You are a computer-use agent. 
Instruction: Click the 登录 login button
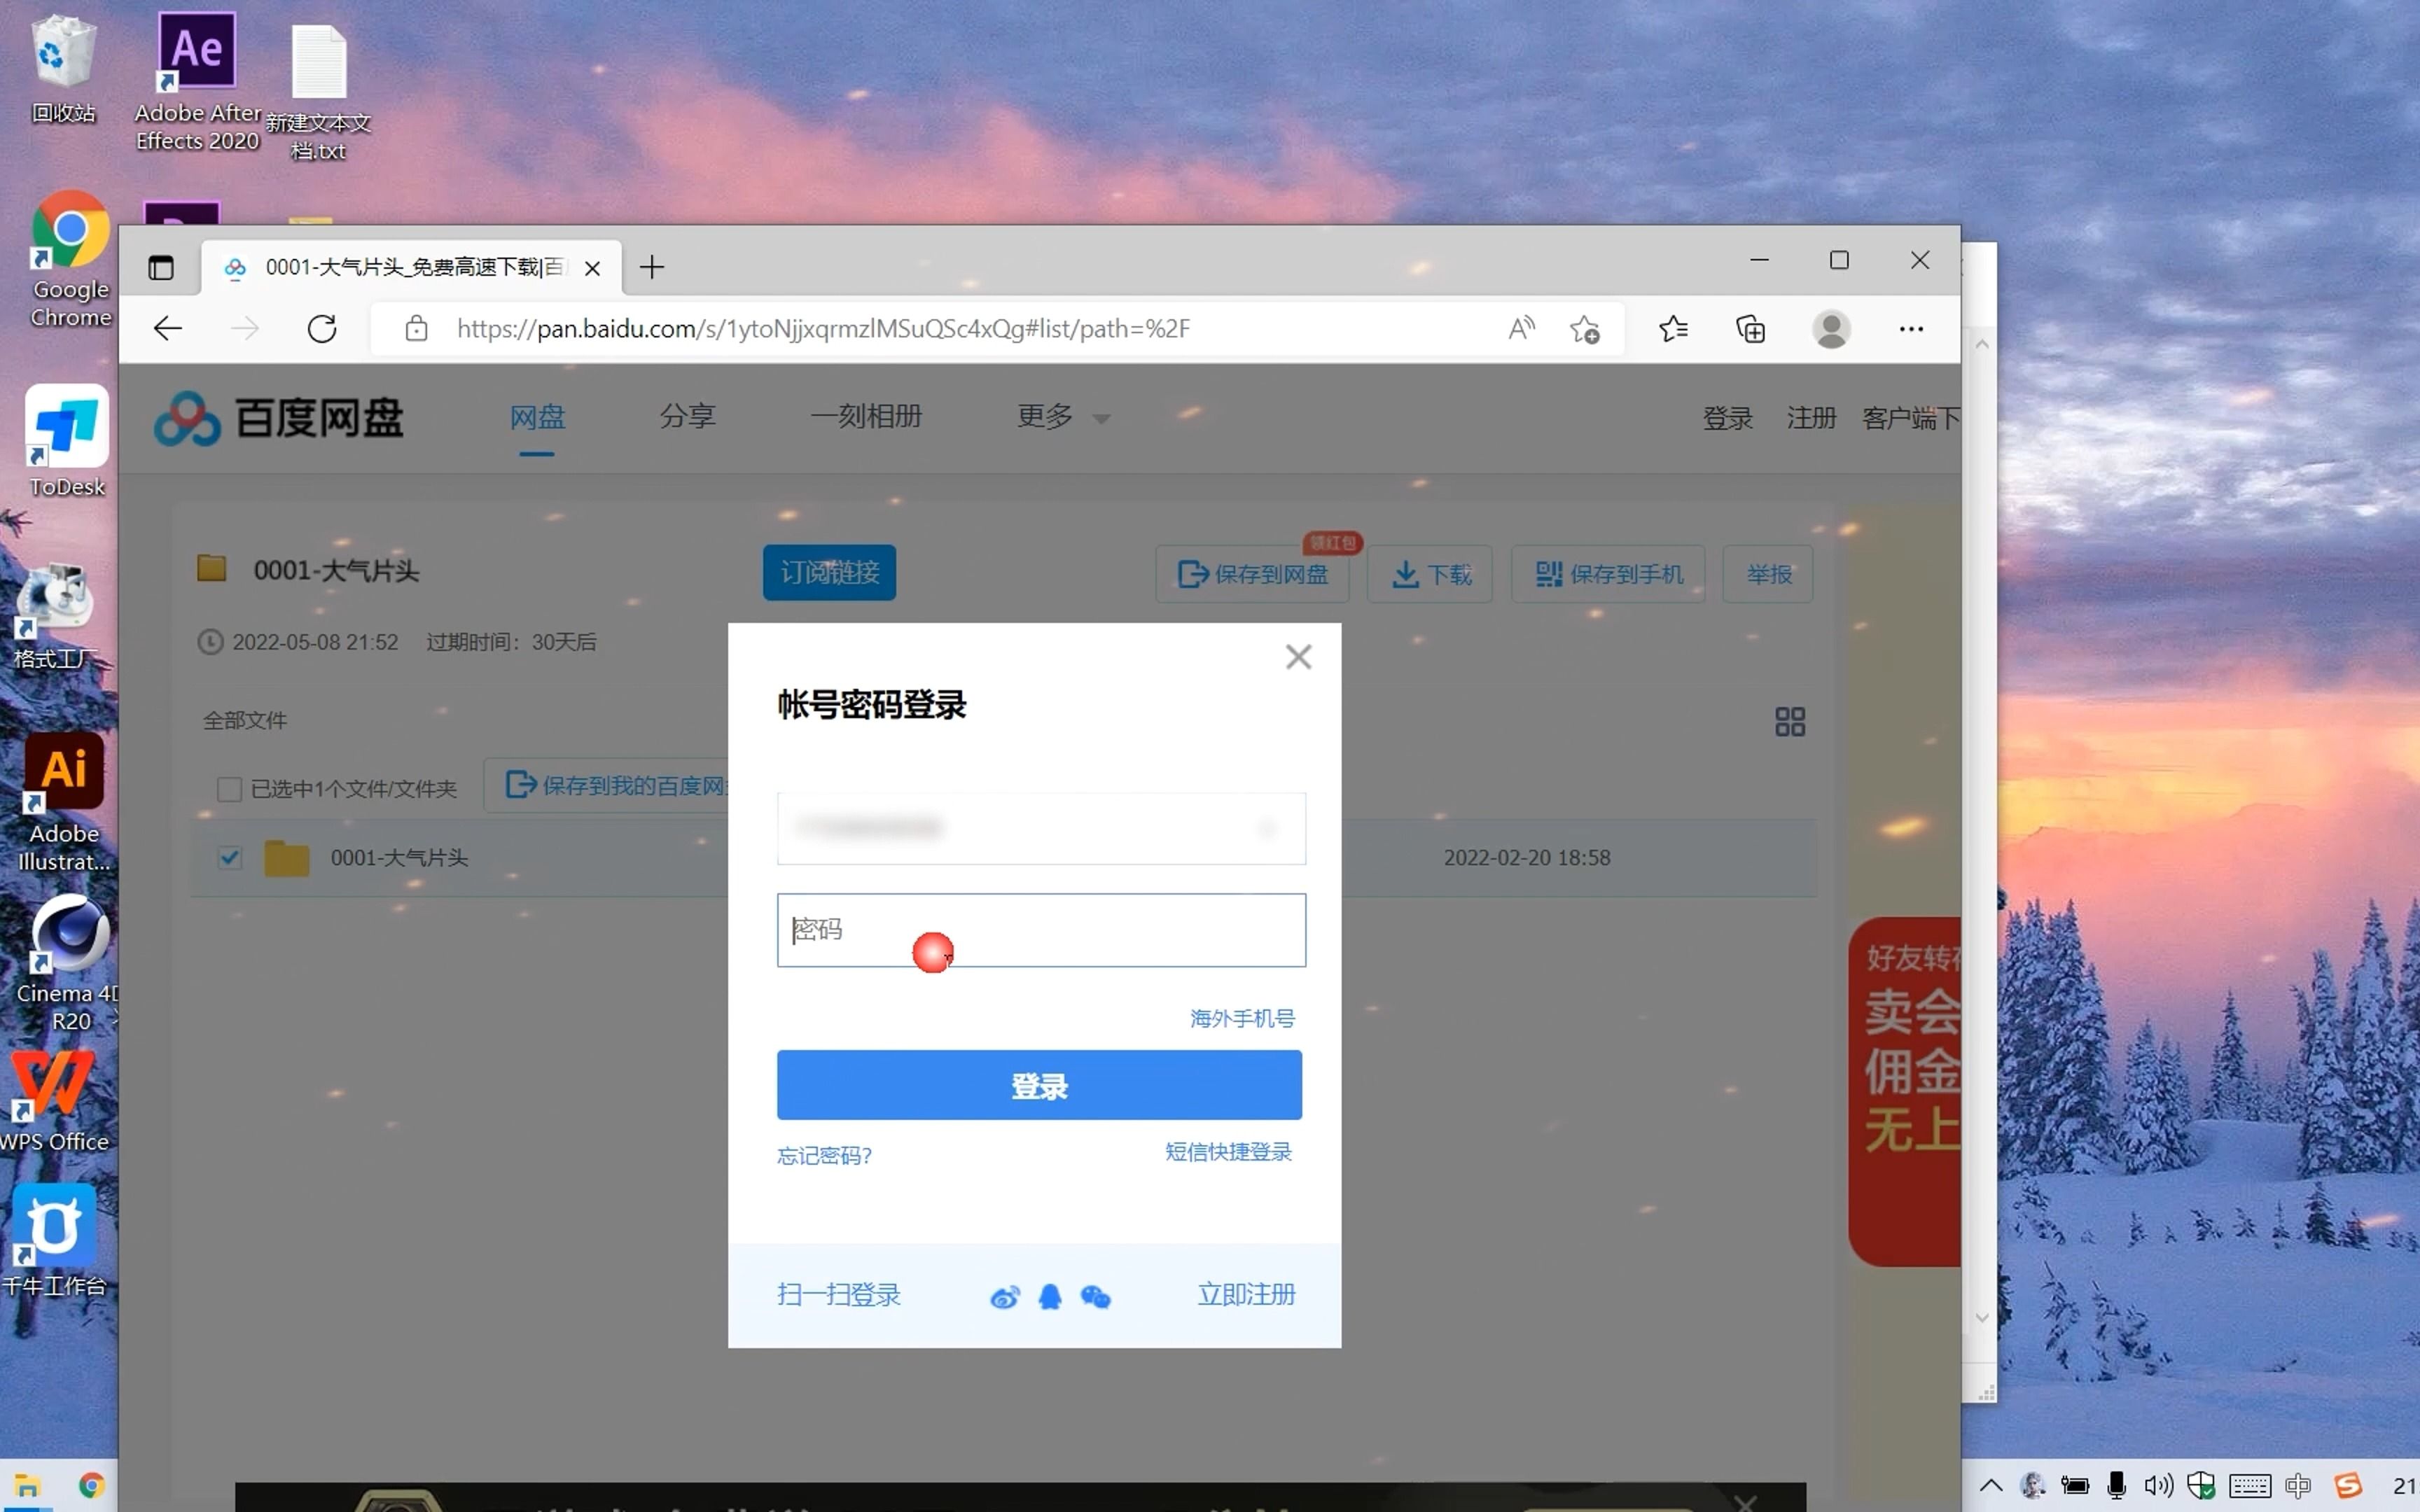click(1038, 1085)
